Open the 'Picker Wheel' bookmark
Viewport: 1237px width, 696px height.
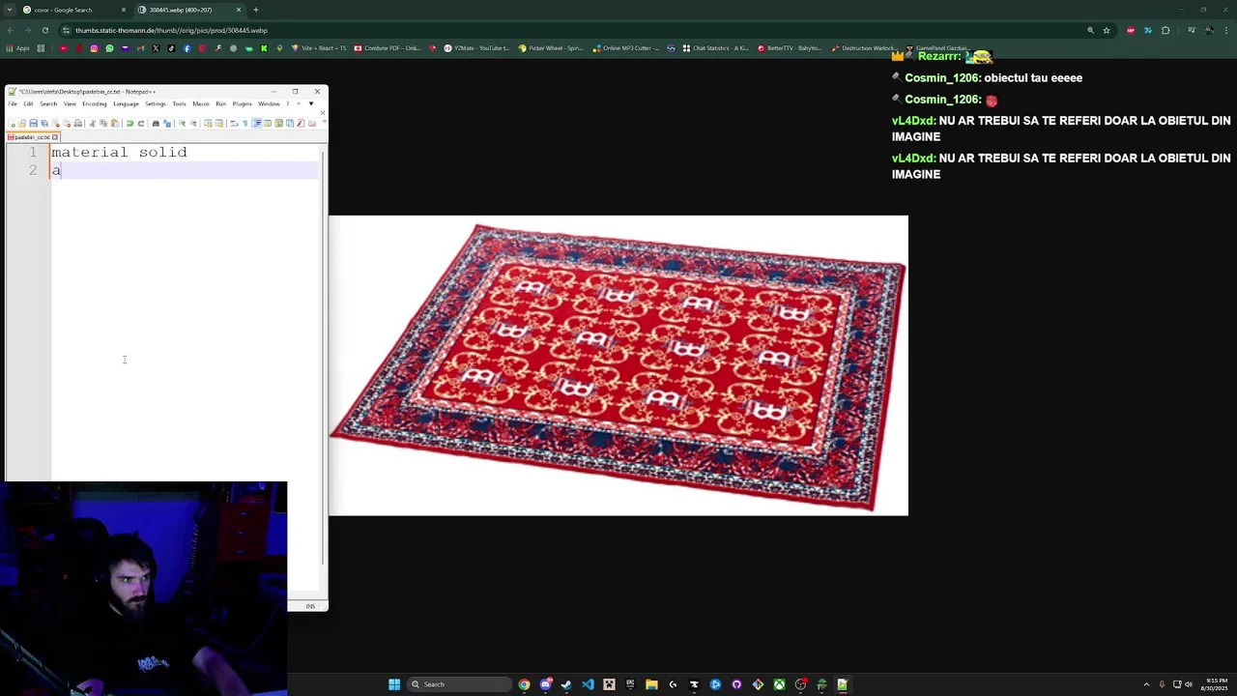[x=551, y=48]
